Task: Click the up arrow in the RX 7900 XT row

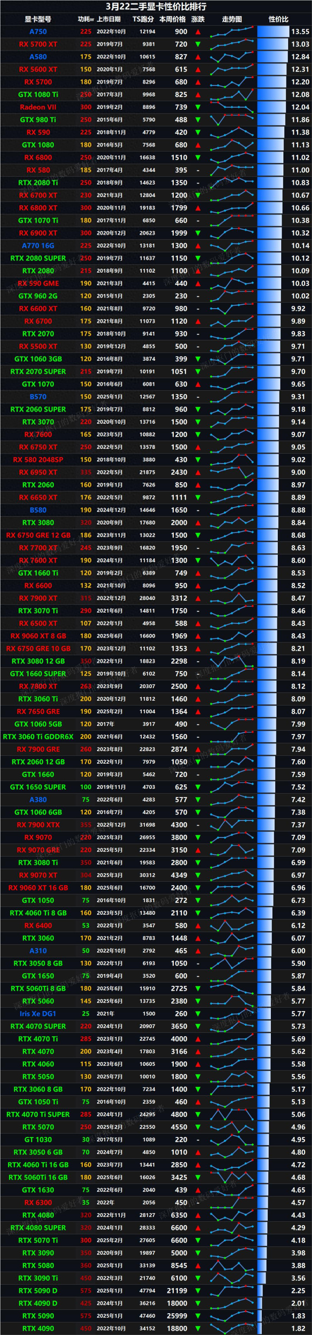Action: pyautogui.click(x=198, y=598)
